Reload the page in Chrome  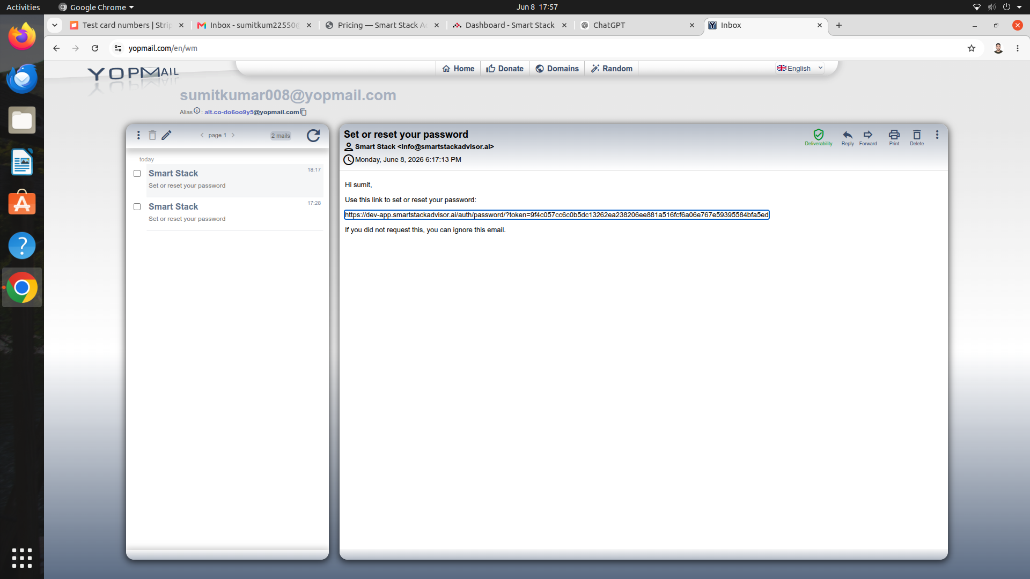[95, 48]
